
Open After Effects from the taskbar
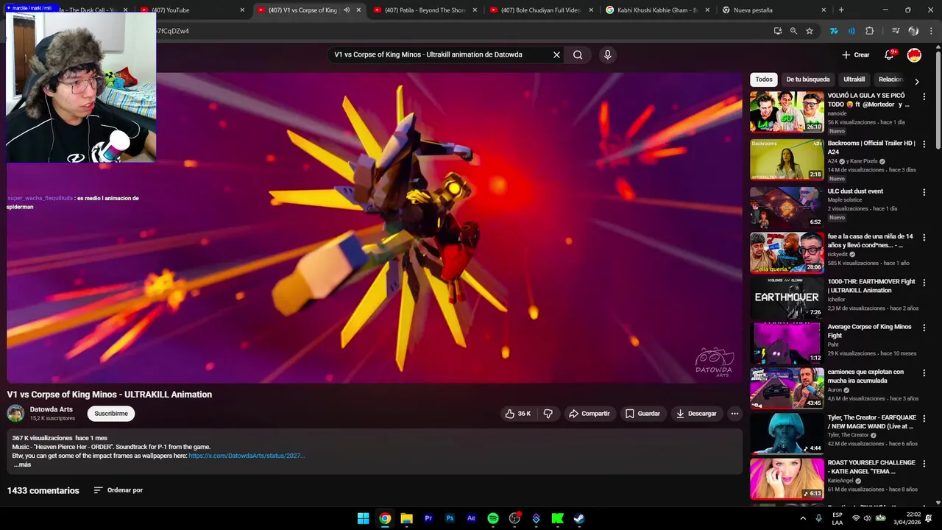click(x=471, y=518)
